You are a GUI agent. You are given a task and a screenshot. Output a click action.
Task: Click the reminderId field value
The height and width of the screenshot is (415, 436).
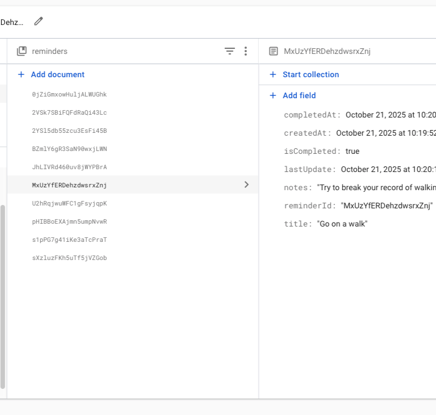click(387, 206)
